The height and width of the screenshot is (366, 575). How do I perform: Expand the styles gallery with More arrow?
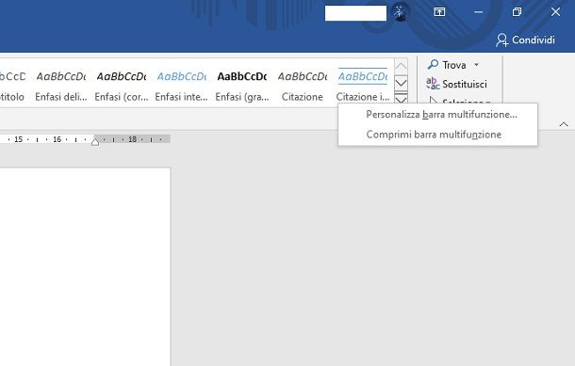coord(401,99)
